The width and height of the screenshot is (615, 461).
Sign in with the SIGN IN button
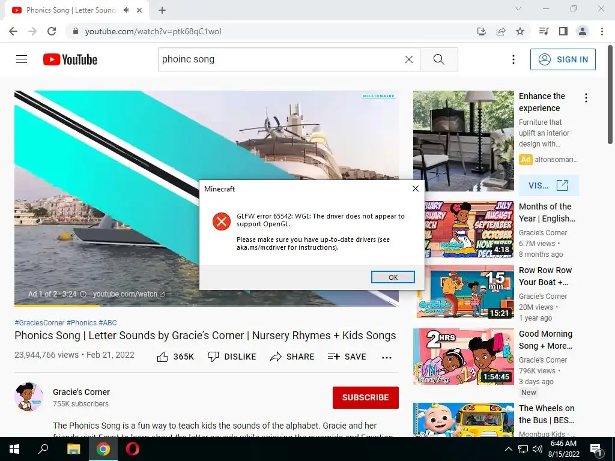pos(562,59)
